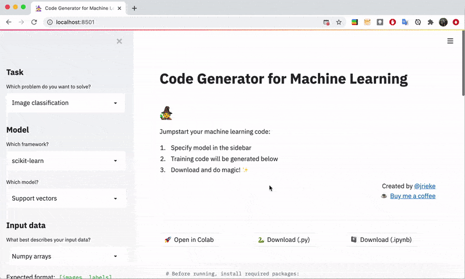Go back using the browser back arrow
The height and width of the screenshot is (279, 465).
(9, 22)
